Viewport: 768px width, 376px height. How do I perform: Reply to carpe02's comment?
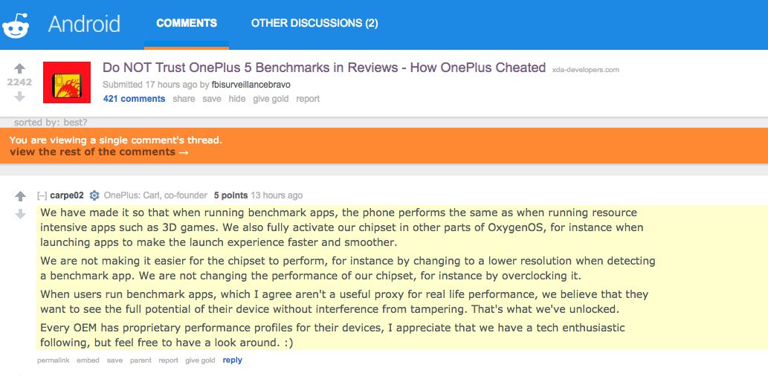[x=232, y=360]
